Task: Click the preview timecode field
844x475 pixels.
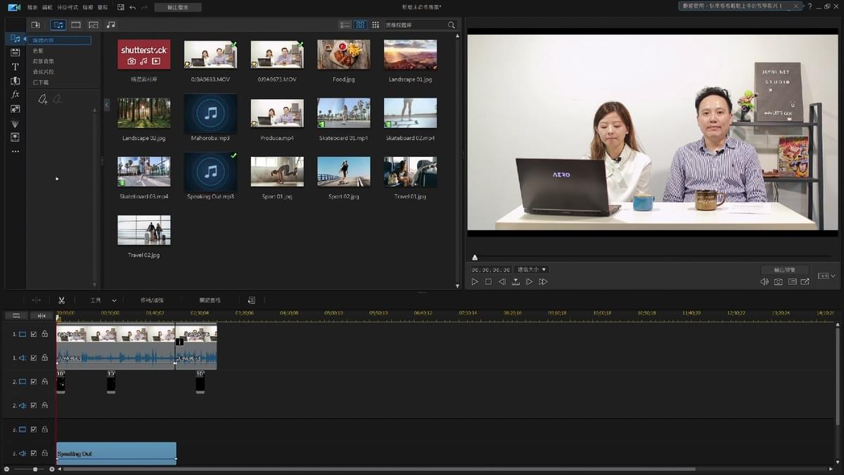Action: pos(491,270)
